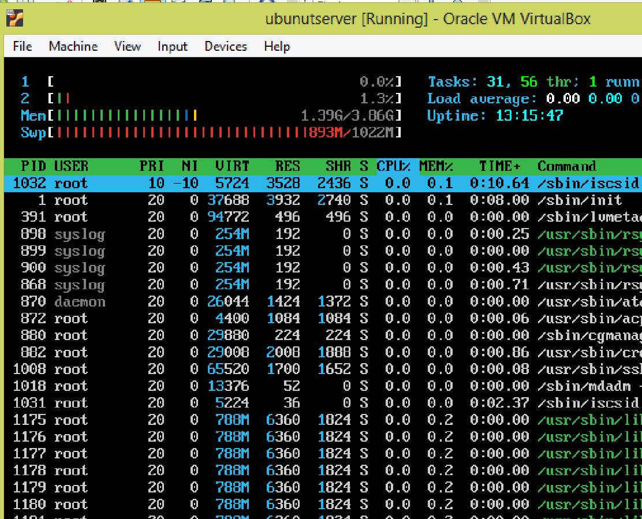Select syslog process row PID 868

tap(323, 285)
